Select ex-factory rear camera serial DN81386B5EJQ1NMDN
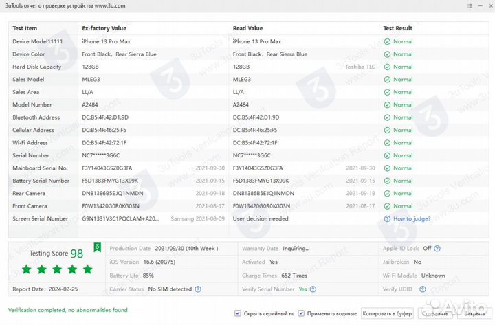Screen dimensions: 495x325 tap(112, 194)
